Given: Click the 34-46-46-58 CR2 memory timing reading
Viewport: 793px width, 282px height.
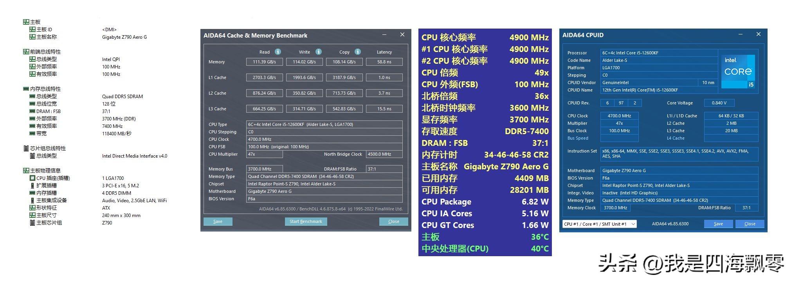Looking at the screenshot, I should 516,154.
